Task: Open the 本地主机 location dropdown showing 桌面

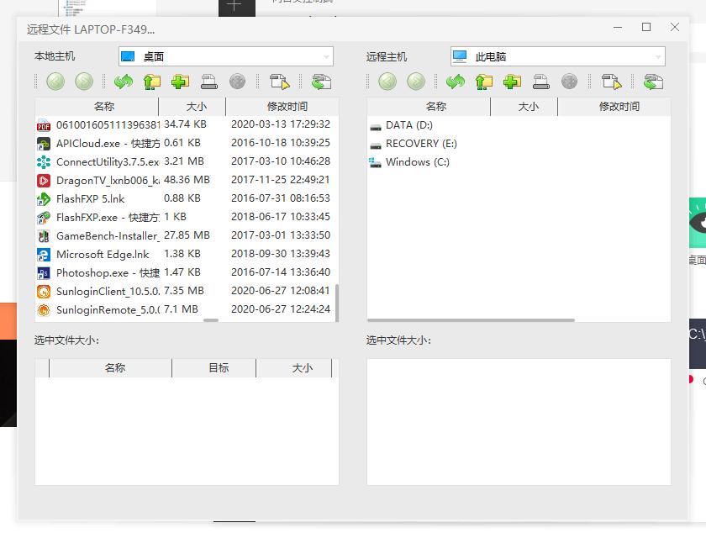Action: point(327,56)
